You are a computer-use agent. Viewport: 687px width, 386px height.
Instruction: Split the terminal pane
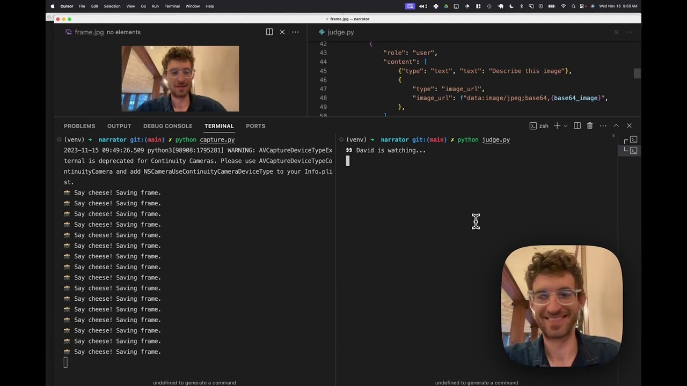(x=577, y=126)
